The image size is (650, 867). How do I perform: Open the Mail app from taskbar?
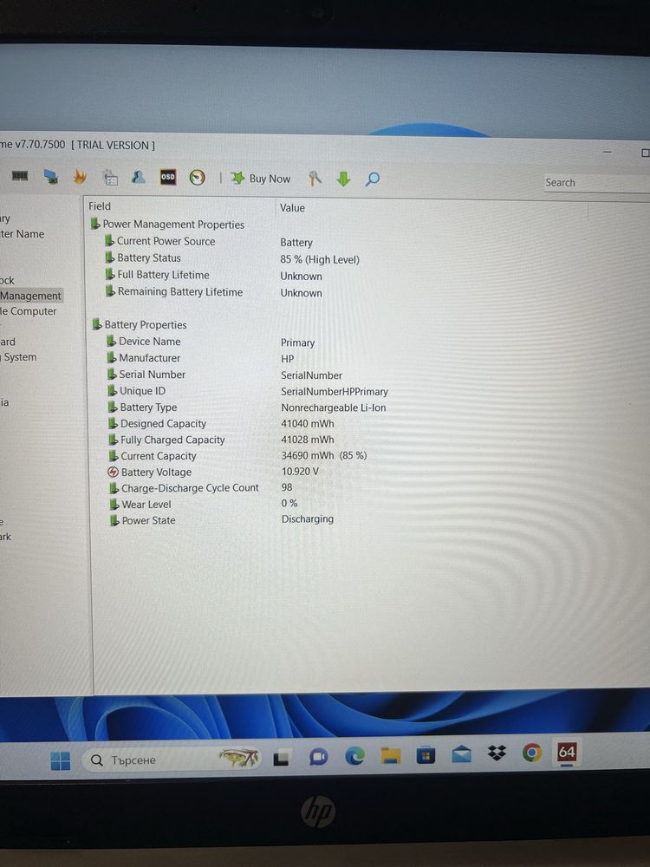461,753
